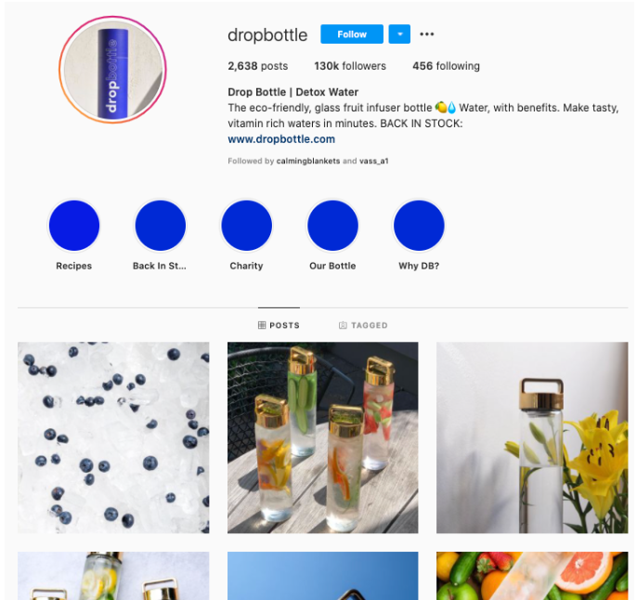Expand suggested accounts dropdown arrow next to Follow

click(399, 34)
